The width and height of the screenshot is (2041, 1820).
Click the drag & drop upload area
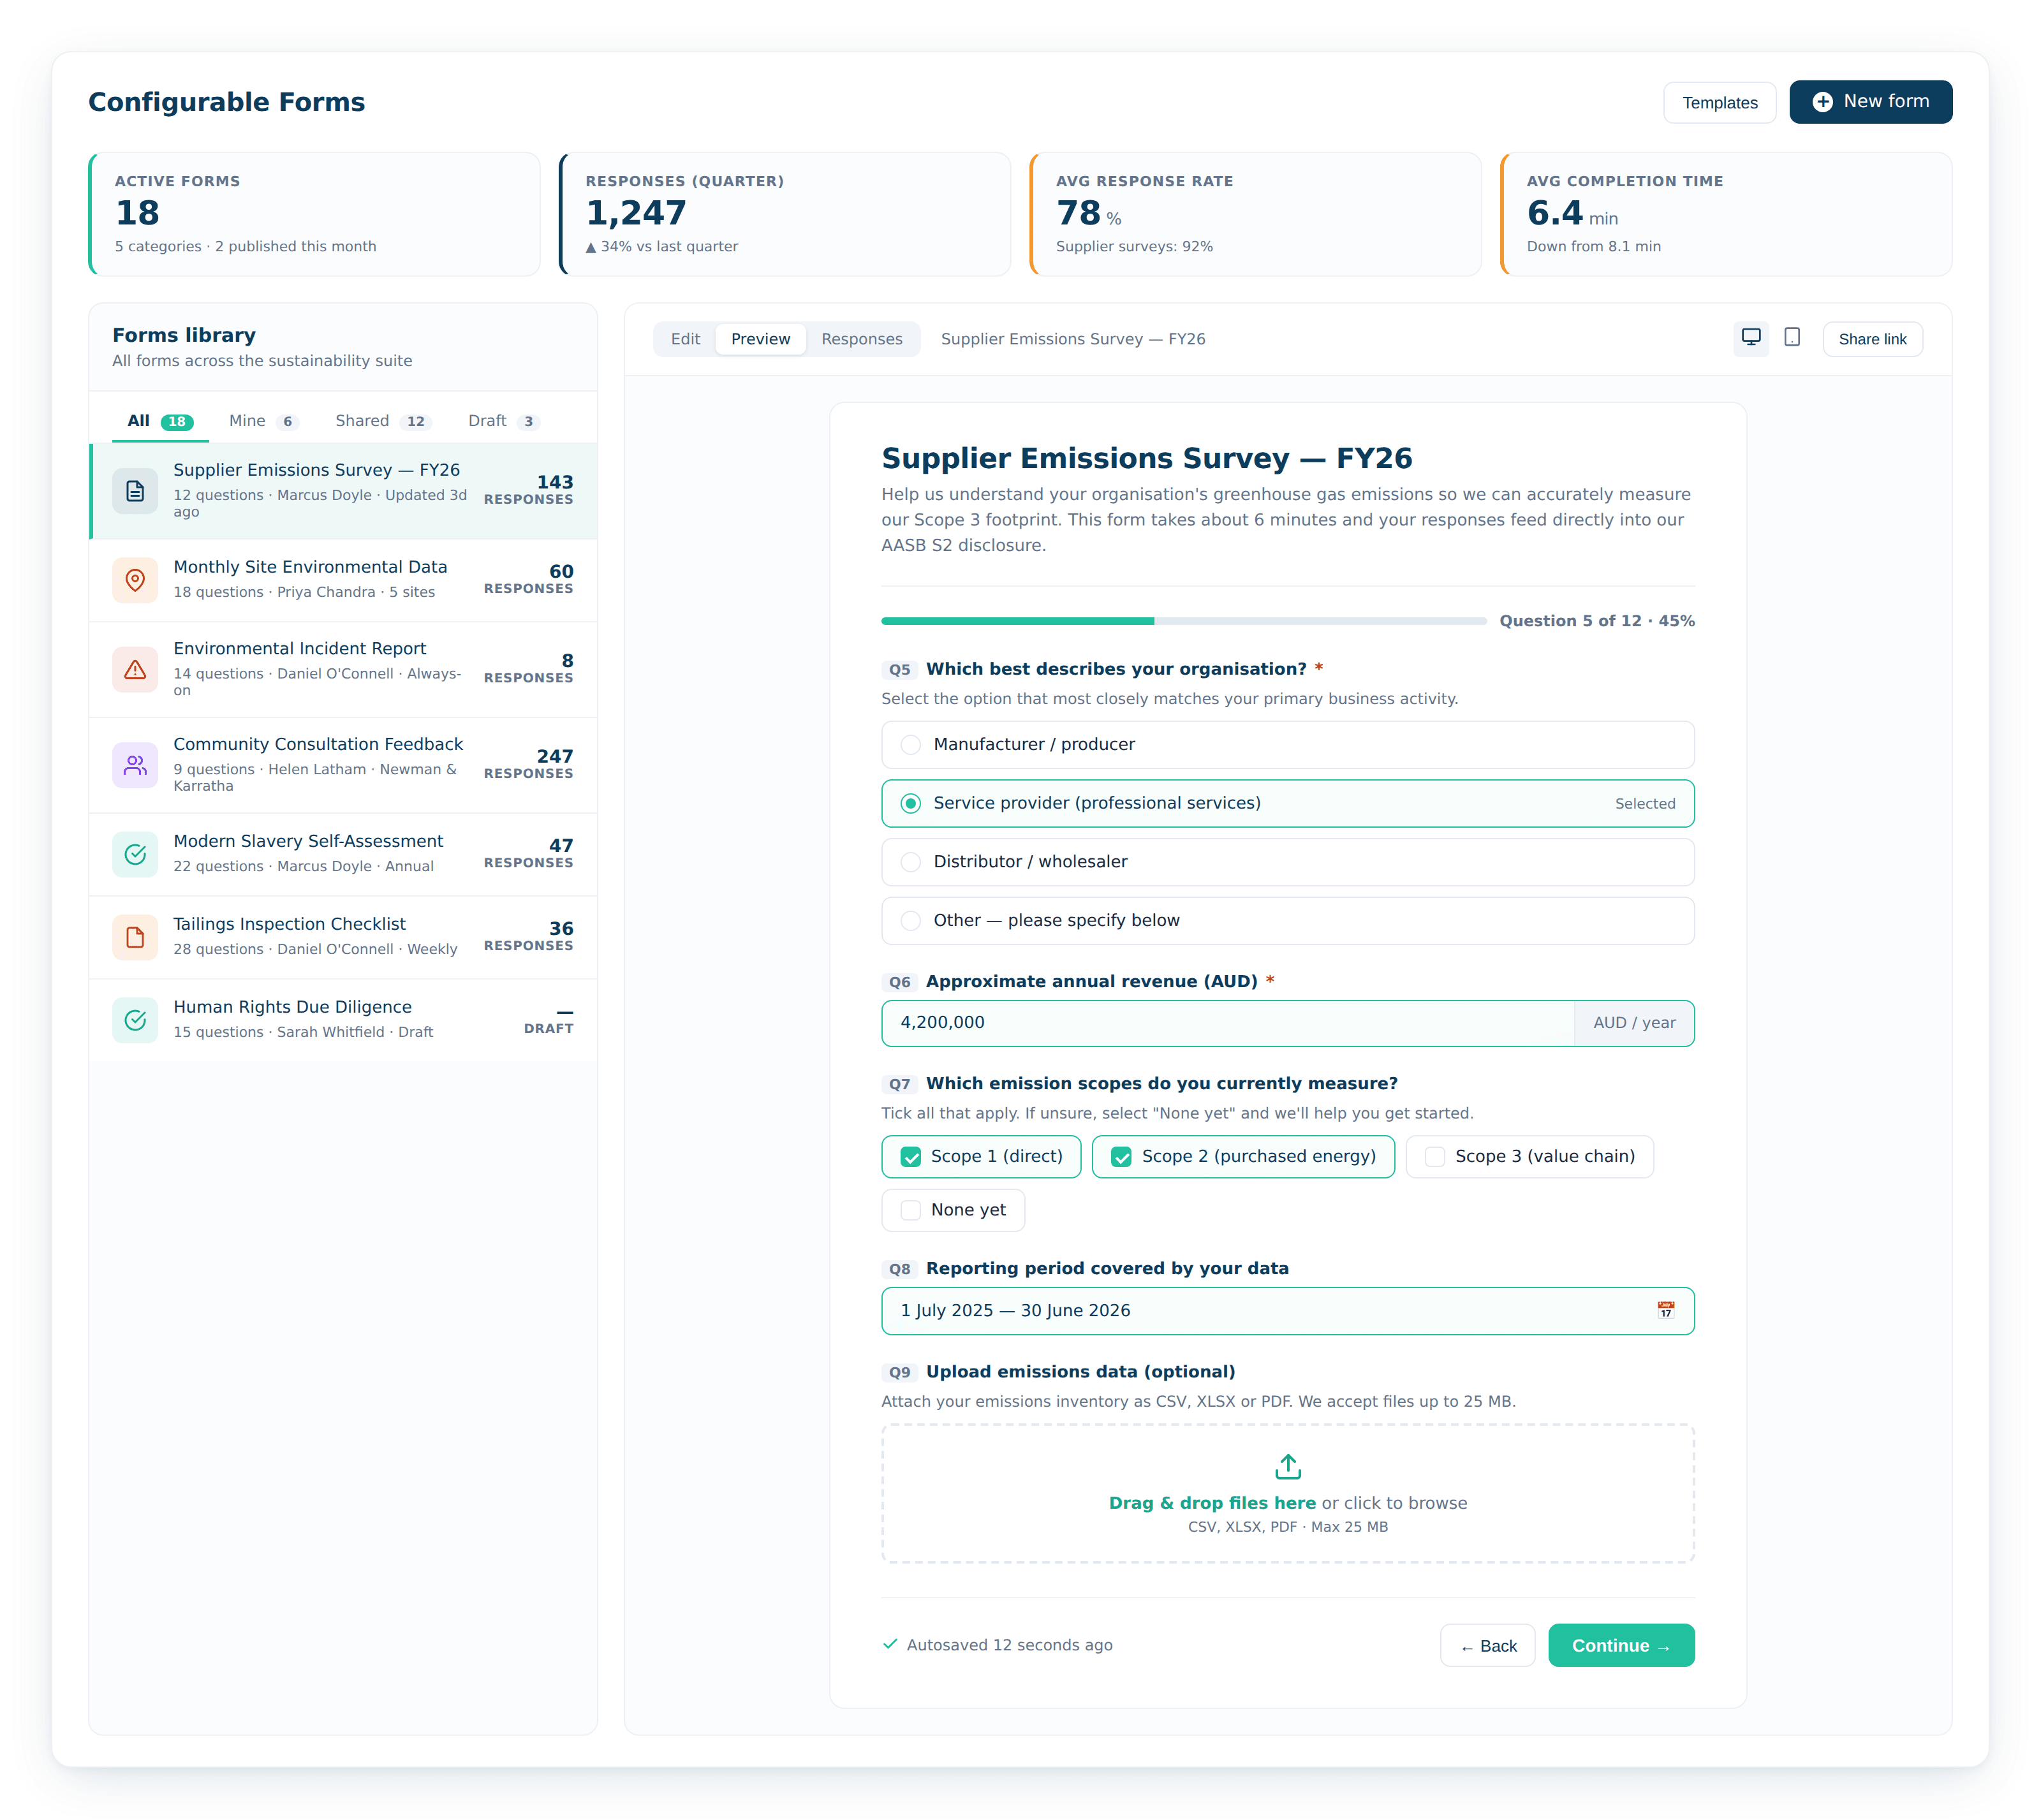pos(1287,1493)
